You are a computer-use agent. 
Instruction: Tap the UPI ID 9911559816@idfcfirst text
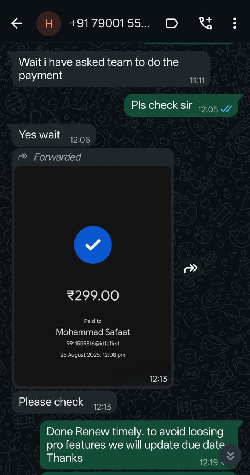[x=93, y=344]
